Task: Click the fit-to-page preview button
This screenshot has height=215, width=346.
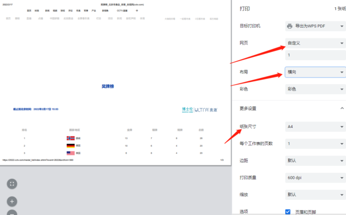Action: click(x=12, y=184)
